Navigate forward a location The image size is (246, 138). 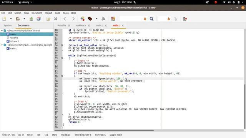[x=73, y=19]
